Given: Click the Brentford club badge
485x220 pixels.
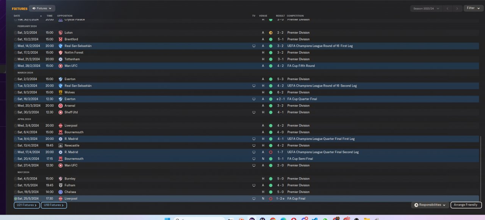Looking at the screenshot, I should click(61, 39).
